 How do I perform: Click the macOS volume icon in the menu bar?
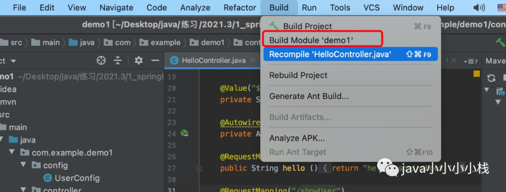pos(479,8)
